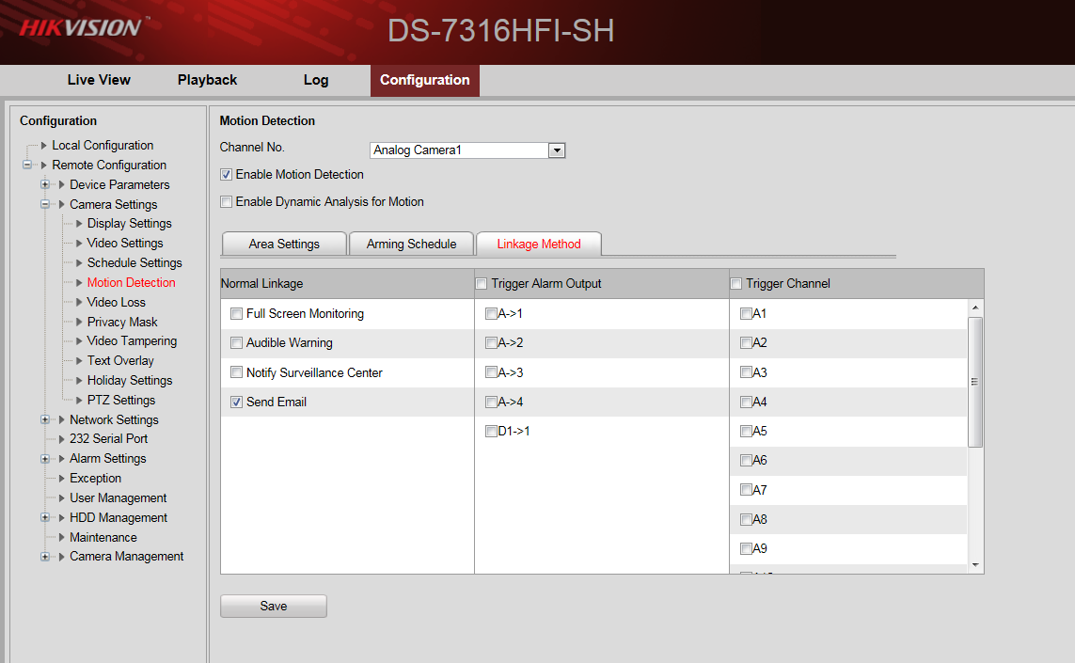
Task: Expand Device Parameters tree node
Action: [45, 185]
